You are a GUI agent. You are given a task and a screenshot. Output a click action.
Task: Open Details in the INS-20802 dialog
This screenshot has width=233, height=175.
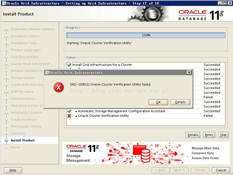coord(180,102)
